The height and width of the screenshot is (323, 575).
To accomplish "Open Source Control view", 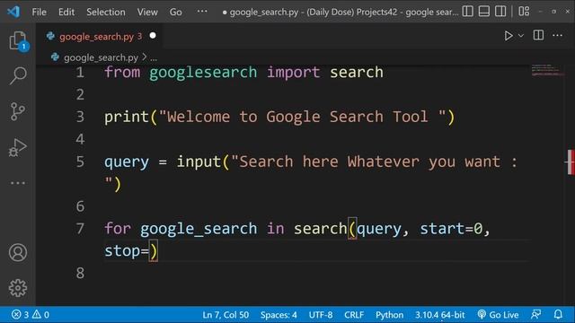I will (18, 111).
